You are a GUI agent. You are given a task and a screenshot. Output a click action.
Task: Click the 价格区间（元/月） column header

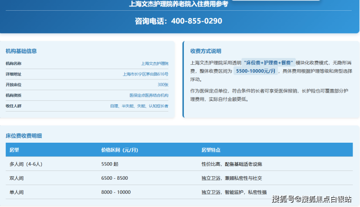point(120,150)
